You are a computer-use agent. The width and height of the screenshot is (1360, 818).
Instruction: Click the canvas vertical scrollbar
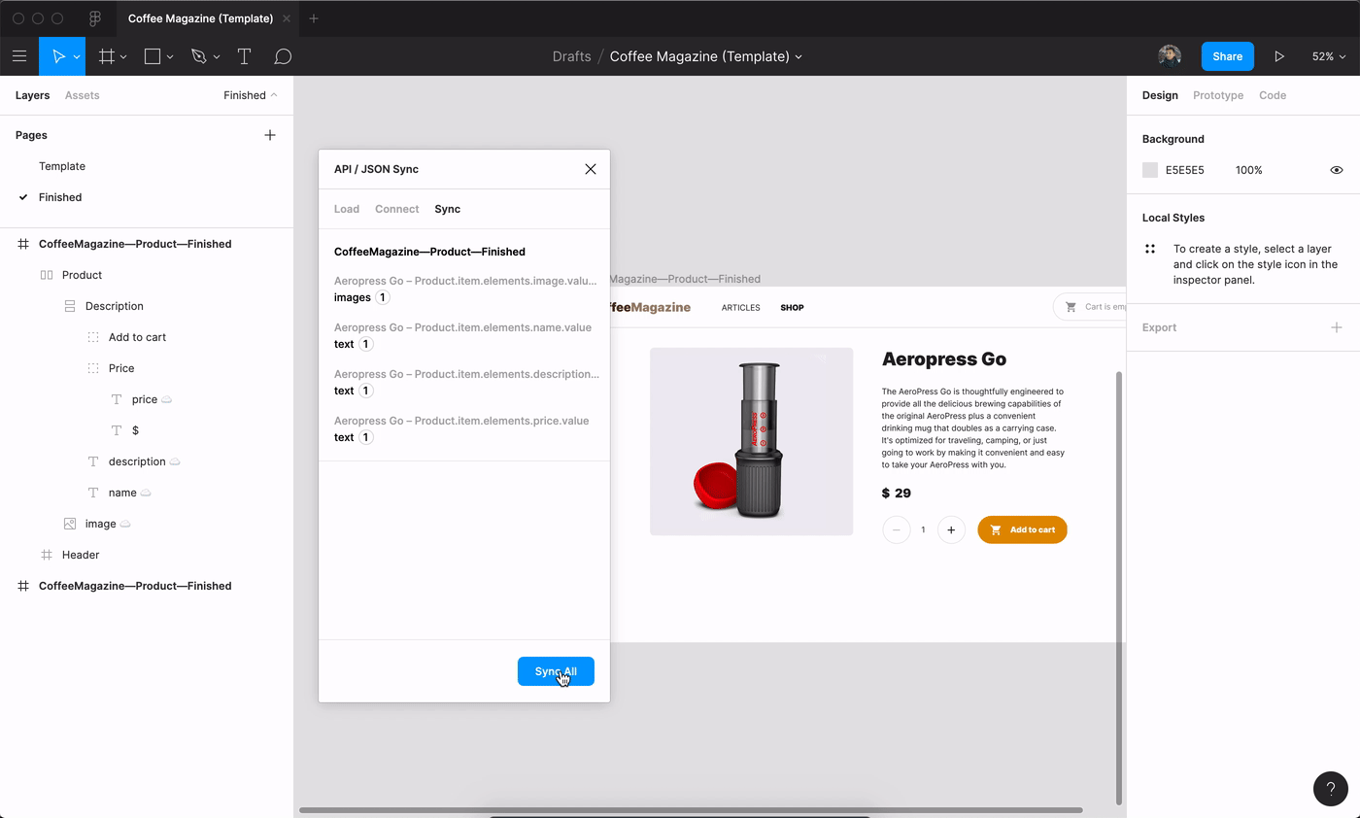tap(1119, 588)
